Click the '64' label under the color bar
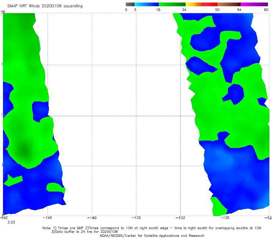 click(239, 10)
